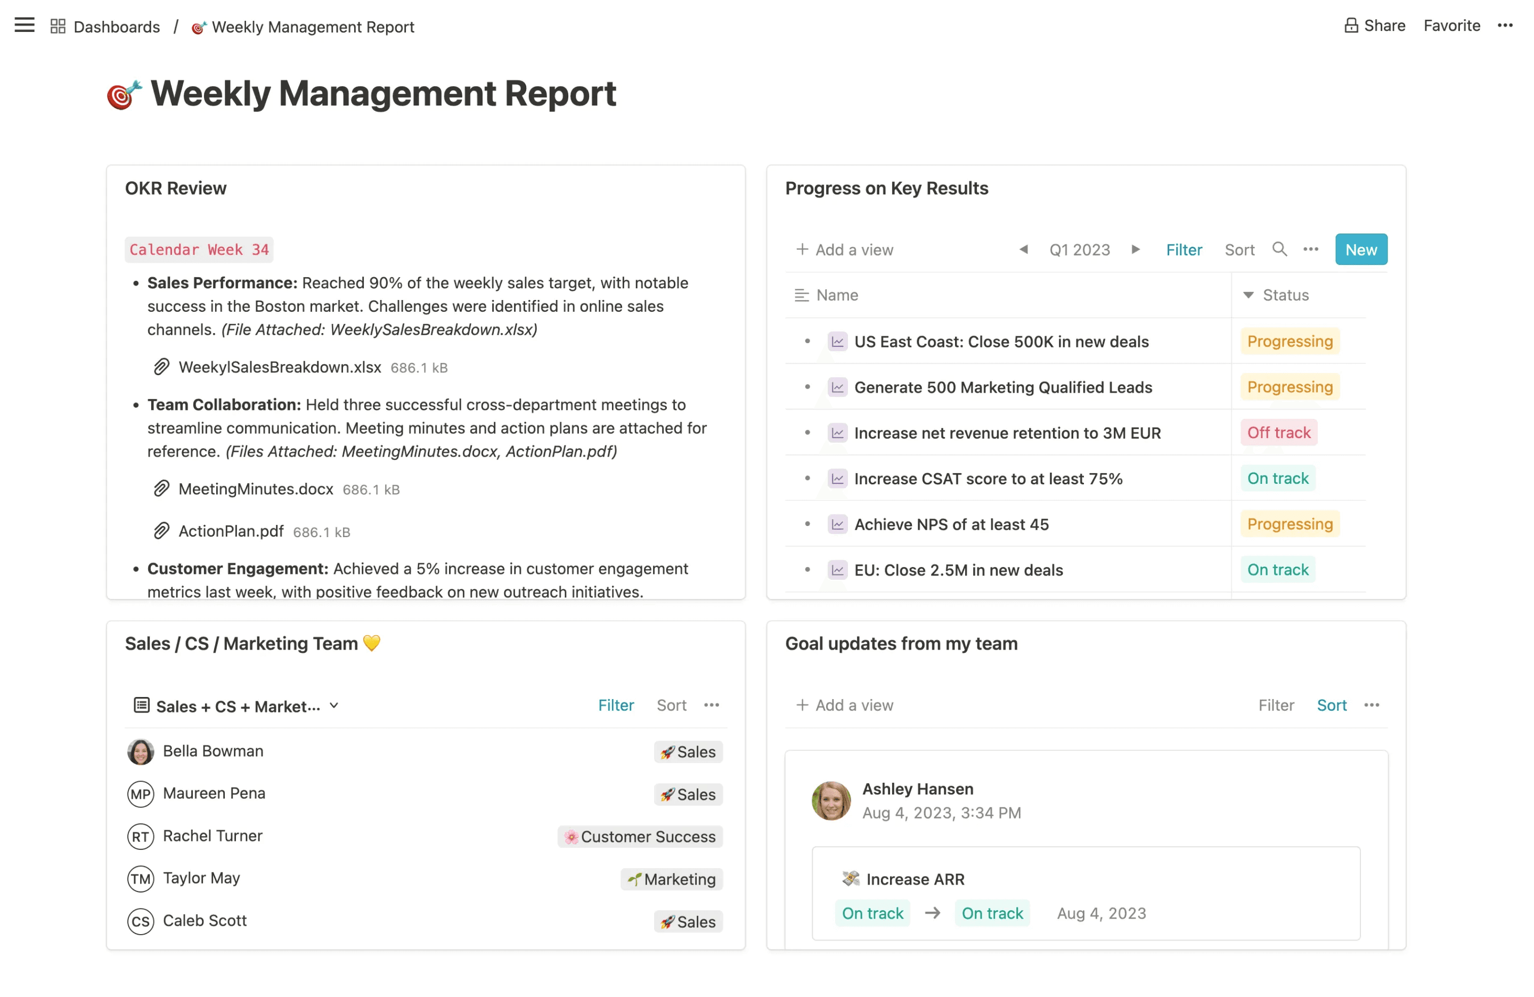
Task: Toggle filter on Sales CS Marketing Team panel
Action: click(x=616, y=705)
